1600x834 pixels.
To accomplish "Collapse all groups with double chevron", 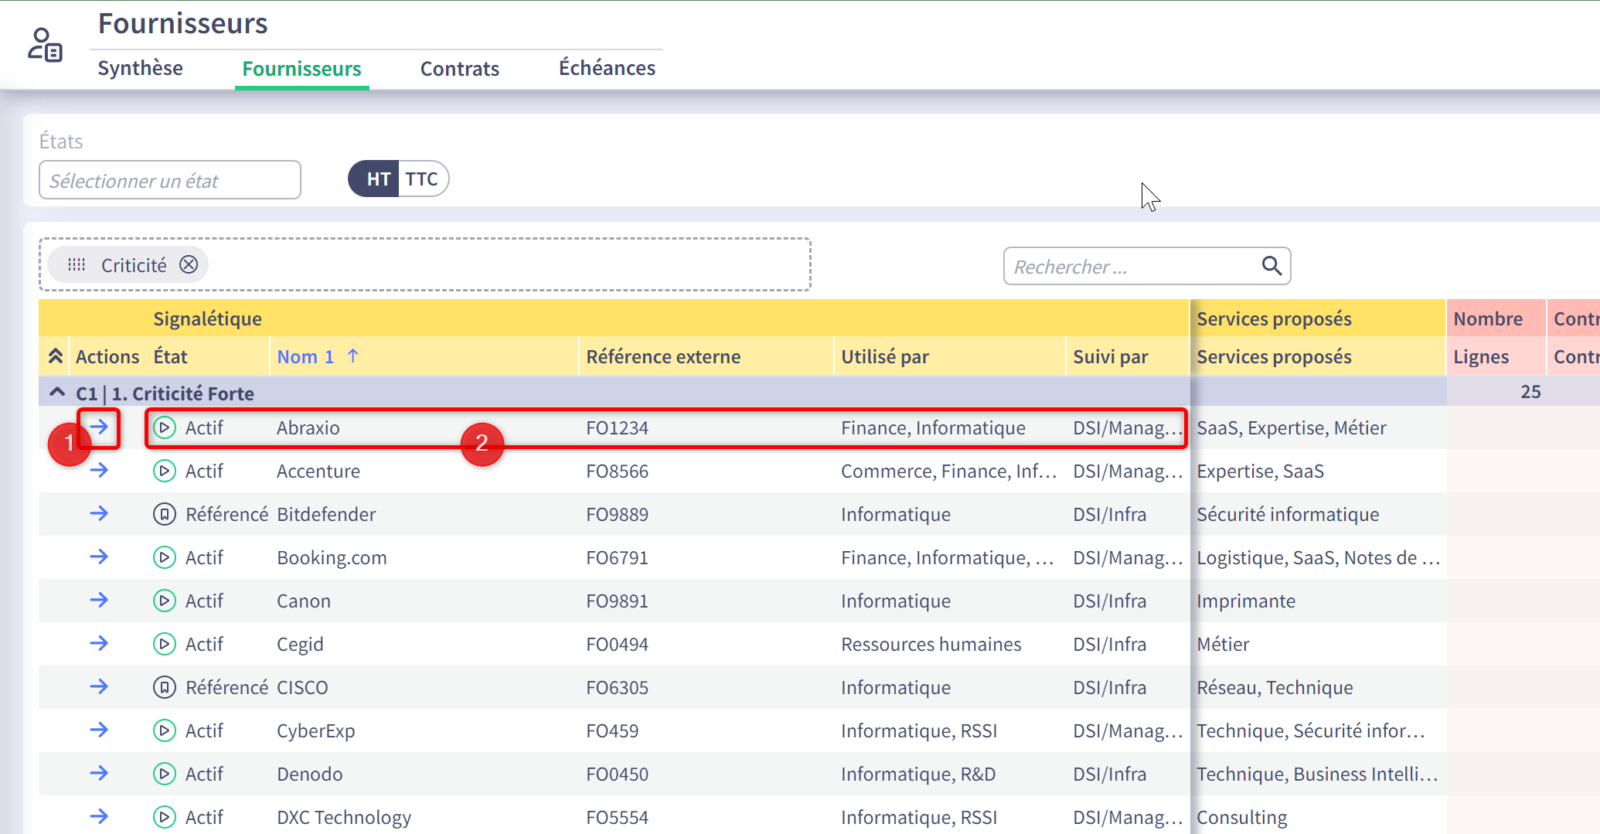I will click(x=55, y=356).
